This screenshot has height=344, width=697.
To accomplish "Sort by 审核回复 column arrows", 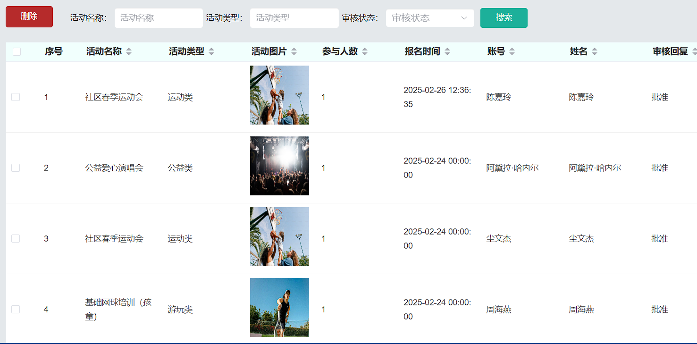I will point(694,52).
